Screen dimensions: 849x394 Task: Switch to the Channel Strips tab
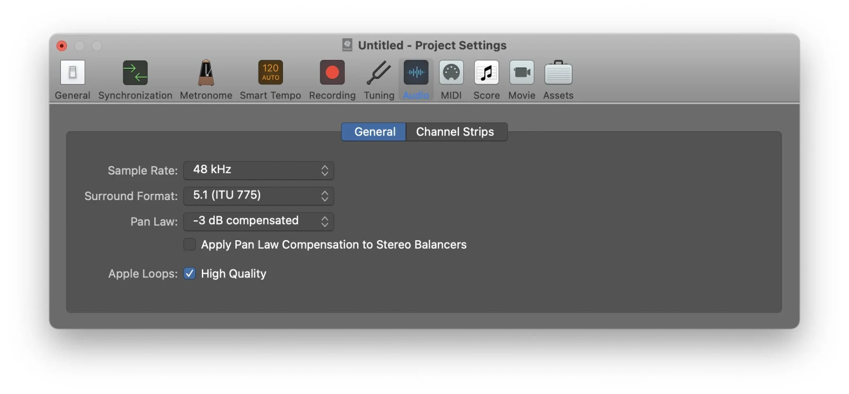pyautogui.click(x=456, y=132)
